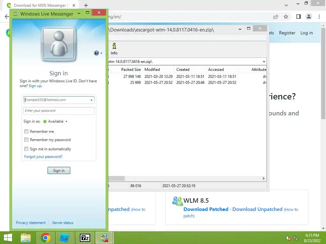Sort by Packed Size column in 7-Zip

tap(131, 70)
